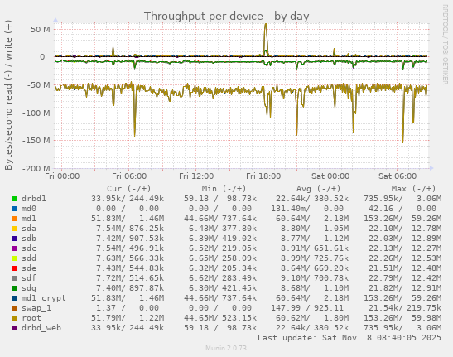Click sda Cur write value 876.25k

point(147,229)
